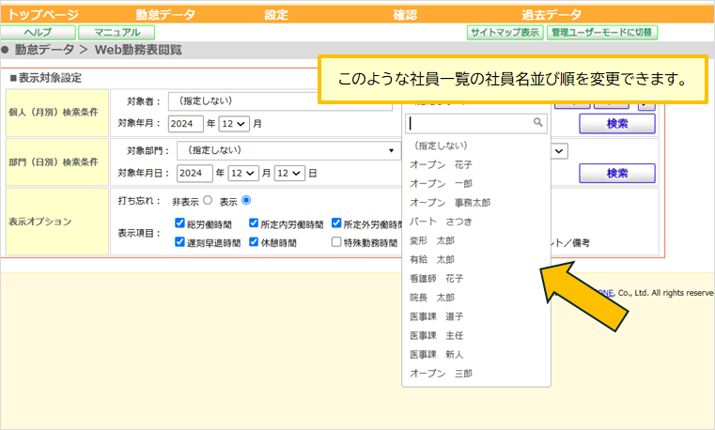Select (指定しない) in employee list
The height and width of the screenshot is (430, 715).
476,146
